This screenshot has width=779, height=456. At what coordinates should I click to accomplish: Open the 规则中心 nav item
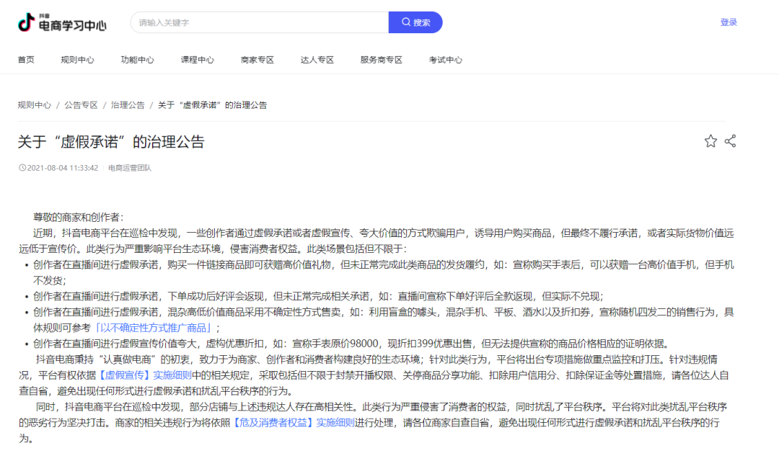point(77,60)
